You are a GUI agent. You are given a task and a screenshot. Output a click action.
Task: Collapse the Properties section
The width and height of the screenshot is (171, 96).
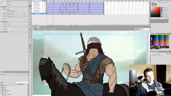click(1, 22)
